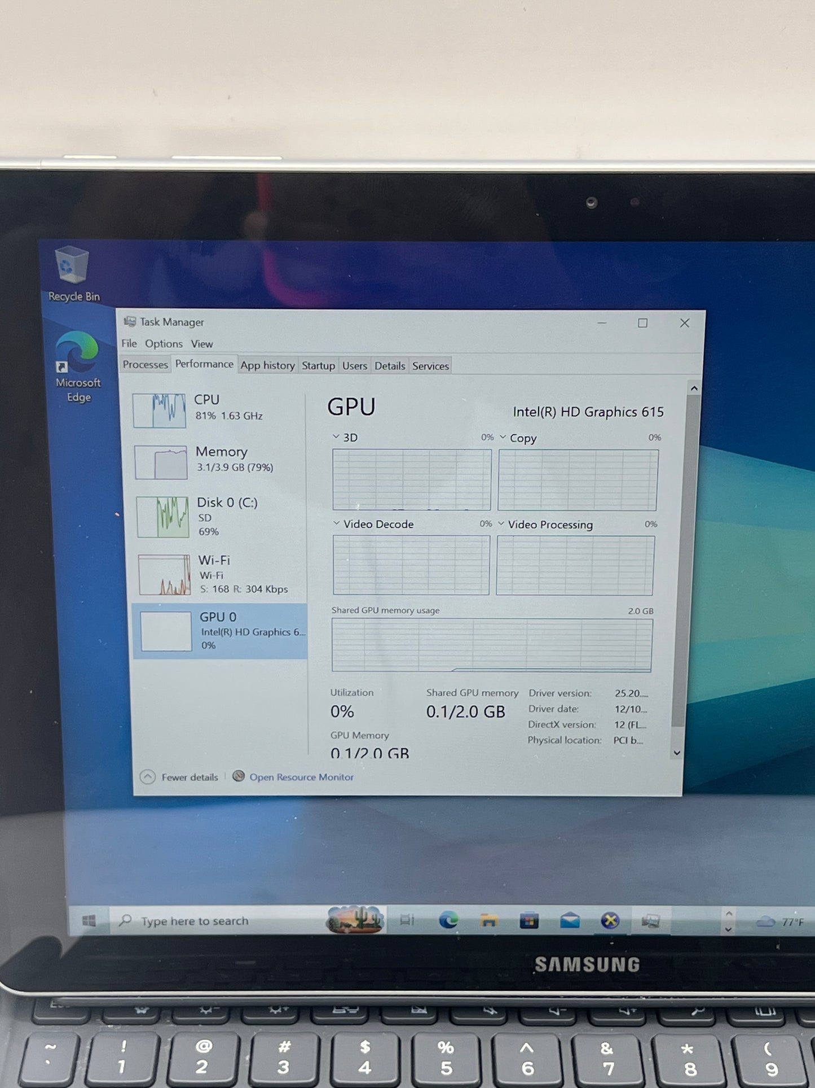815x1088 pixels.
Task: Open the Options menu
Action: point(164,343)
